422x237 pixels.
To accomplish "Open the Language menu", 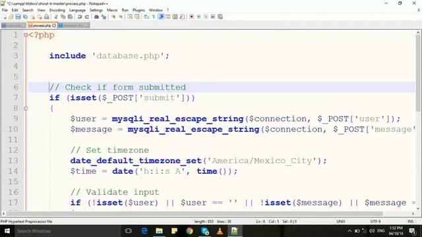I will click(x=77, y=10).
